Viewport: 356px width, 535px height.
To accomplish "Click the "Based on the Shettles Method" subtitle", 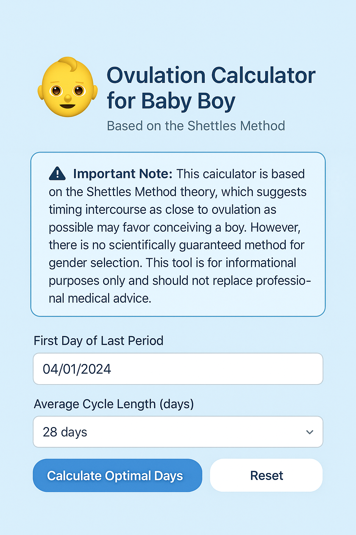I will 196,126.
